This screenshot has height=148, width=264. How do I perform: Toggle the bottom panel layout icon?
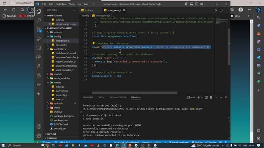click(x=191, y=4)
